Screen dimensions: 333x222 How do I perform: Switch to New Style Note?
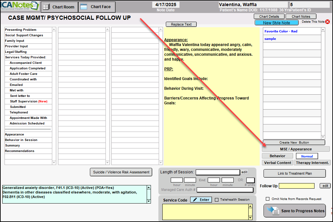click(277, 23)
